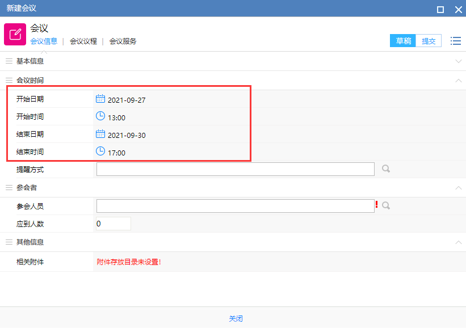466x328 pixels.
Task: Switch to the 会议议程 tab
Action: [x=83, y=41]
